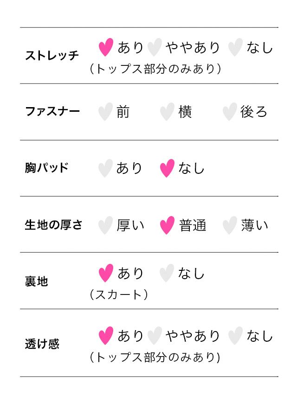Click the 透け感 row label
Viewport: 297px width, 396px height.
coord(42,344)
